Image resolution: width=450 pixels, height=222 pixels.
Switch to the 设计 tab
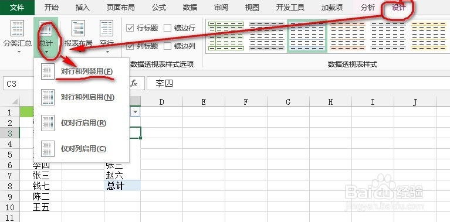pos(399,8)
